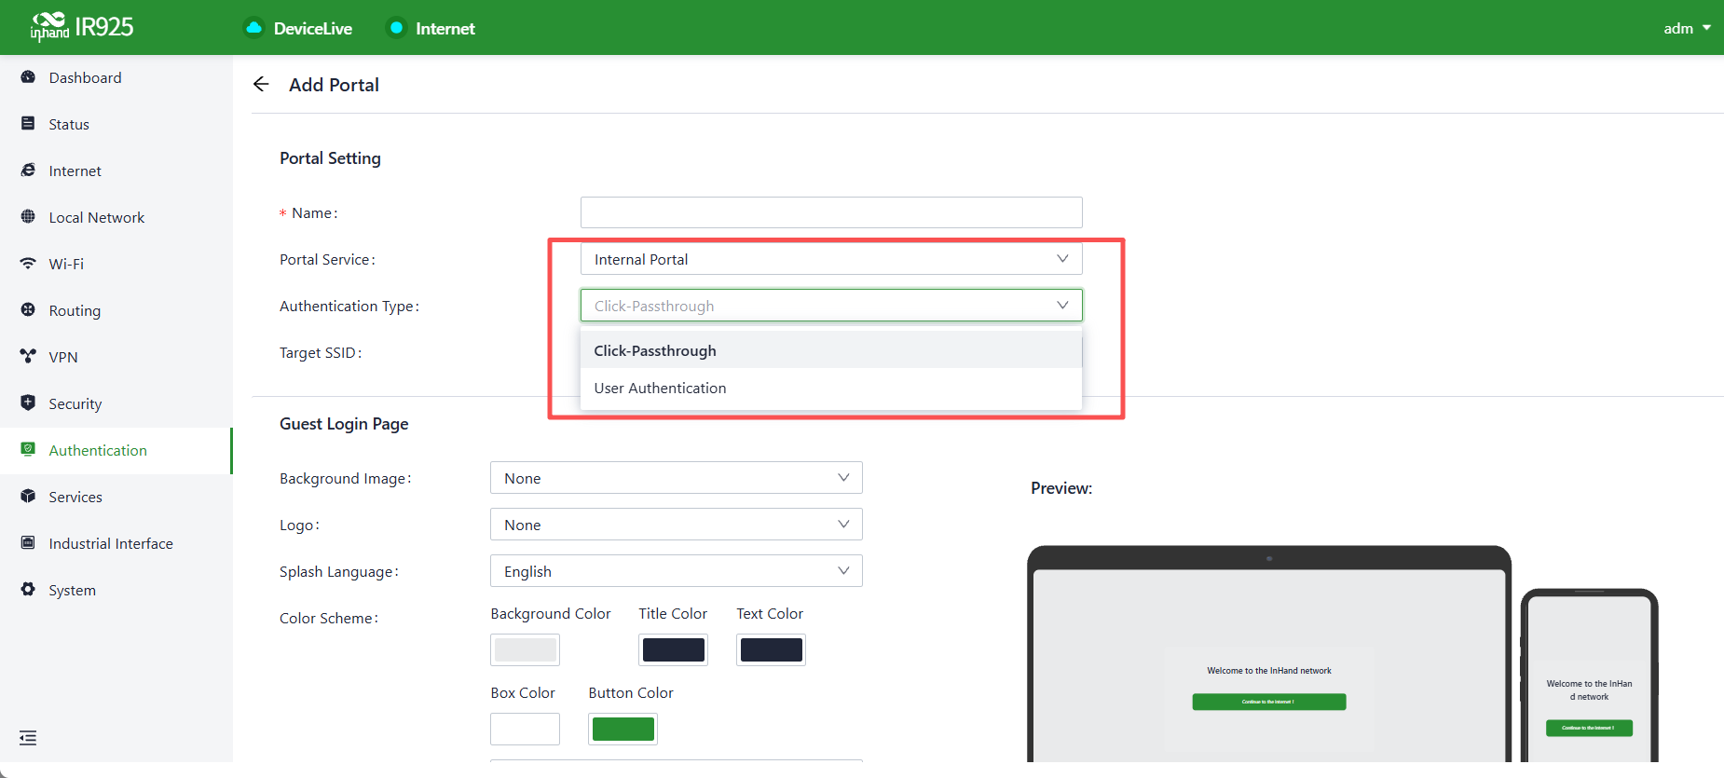Click the Box Color swatch

pos(525,729)
